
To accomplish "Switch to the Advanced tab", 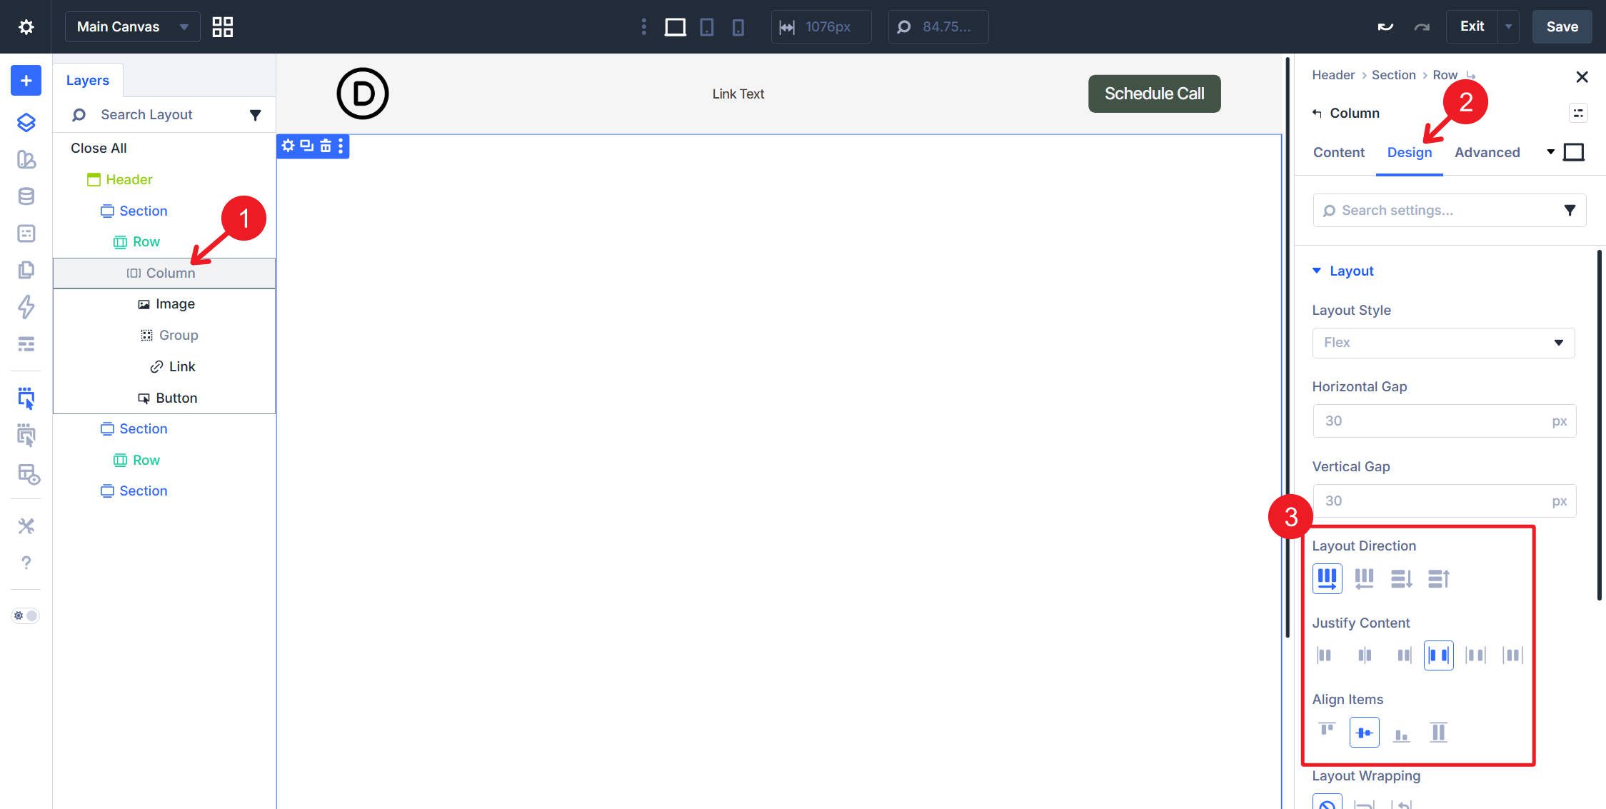I will click(x=1487, y=152).
